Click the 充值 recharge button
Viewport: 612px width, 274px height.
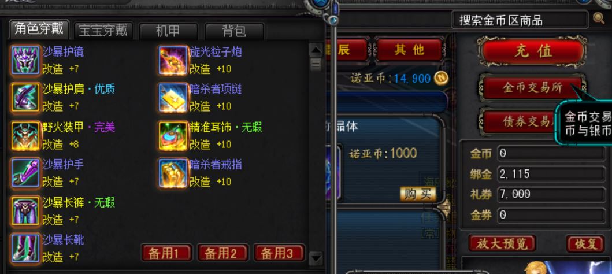coord(533,51)
